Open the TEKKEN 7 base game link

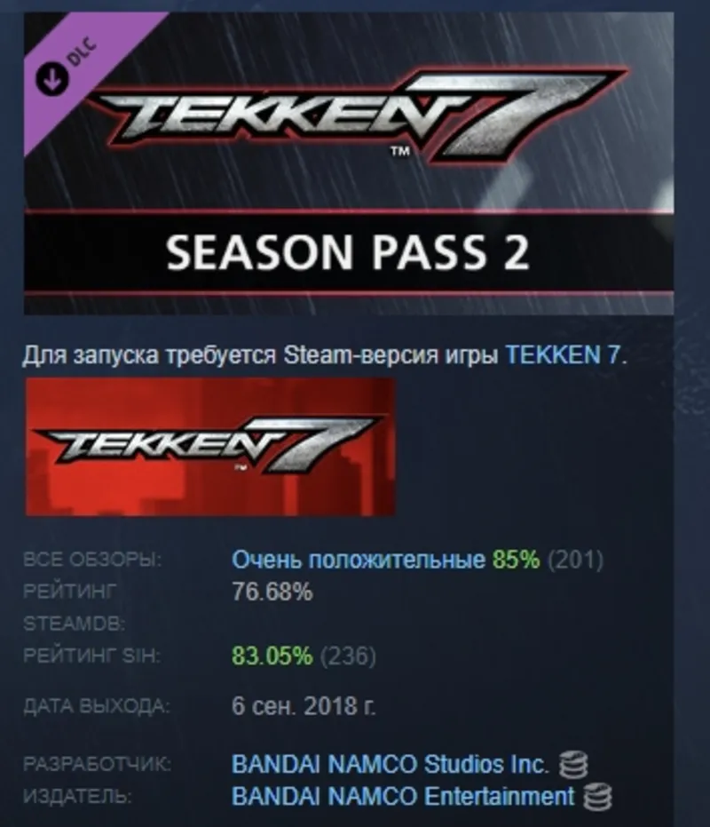click(563, 355)
